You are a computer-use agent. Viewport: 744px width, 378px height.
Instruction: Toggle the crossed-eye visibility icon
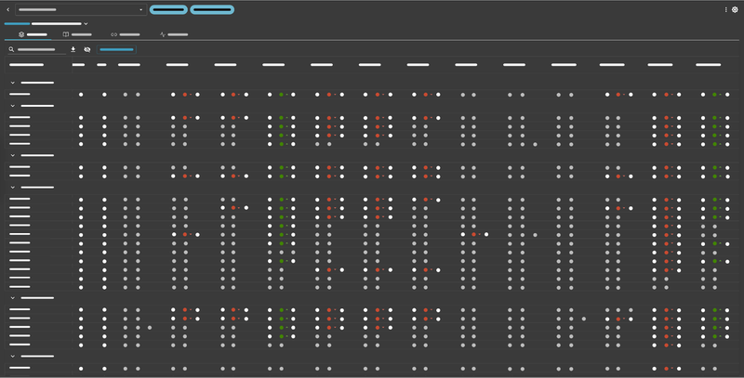click(x=86, y=49)
